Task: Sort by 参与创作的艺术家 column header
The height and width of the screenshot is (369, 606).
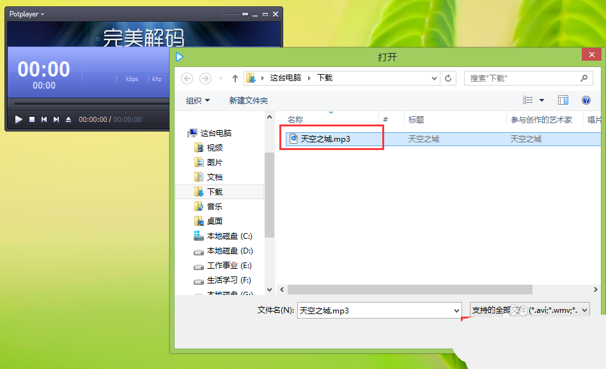Action: pos(541,119)
